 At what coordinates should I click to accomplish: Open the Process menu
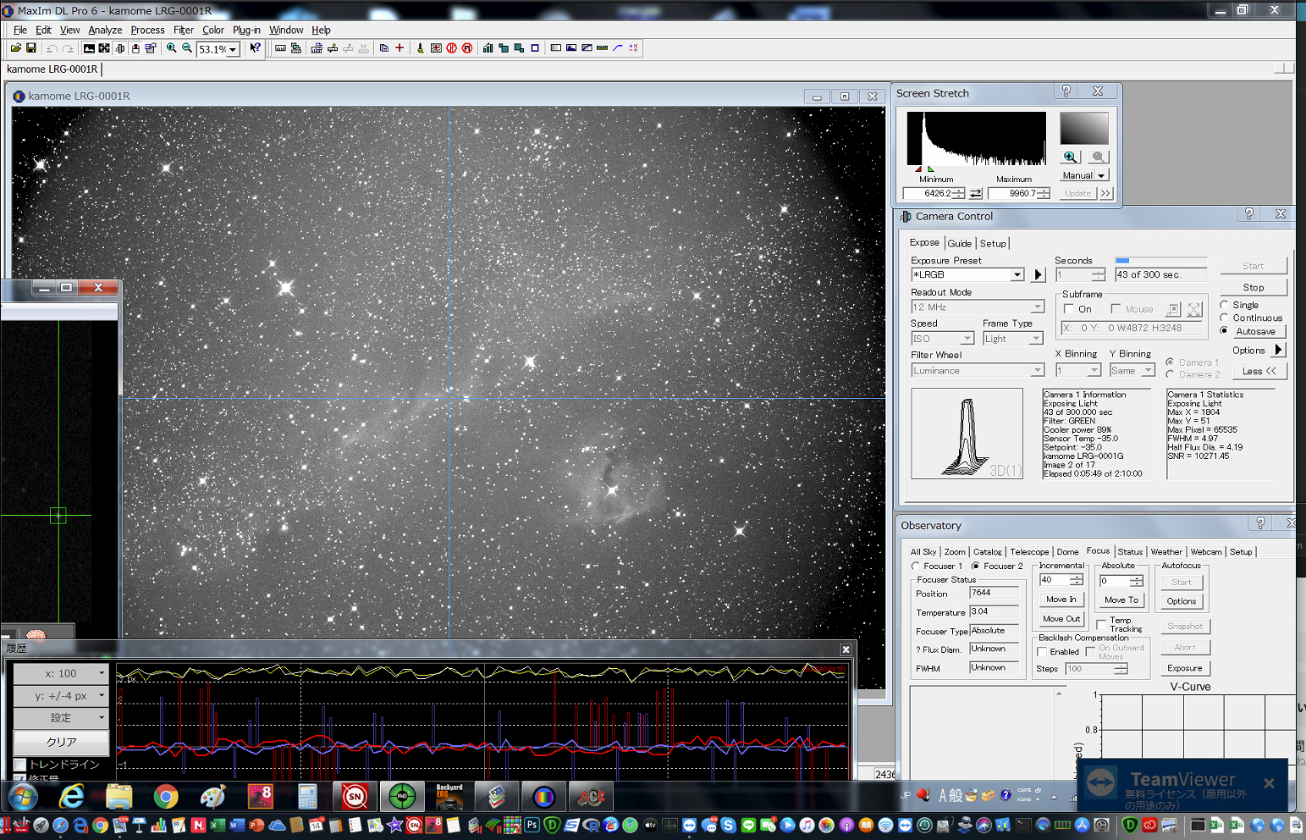pos(147,30)
